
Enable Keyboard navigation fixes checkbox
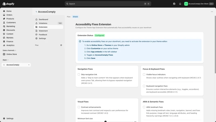tap(144, 86)
